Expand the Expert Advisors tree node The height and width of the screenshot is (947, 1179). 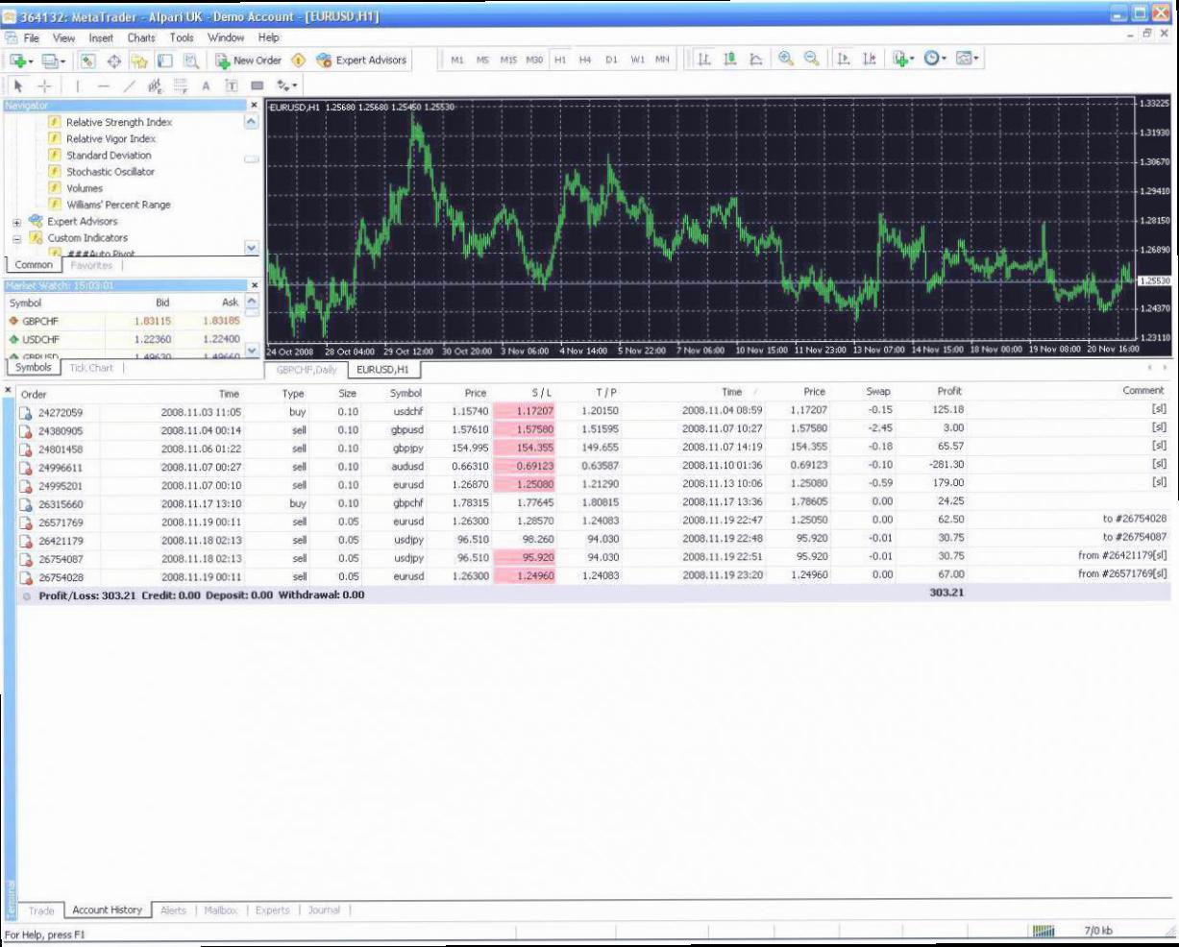point(16,222)
